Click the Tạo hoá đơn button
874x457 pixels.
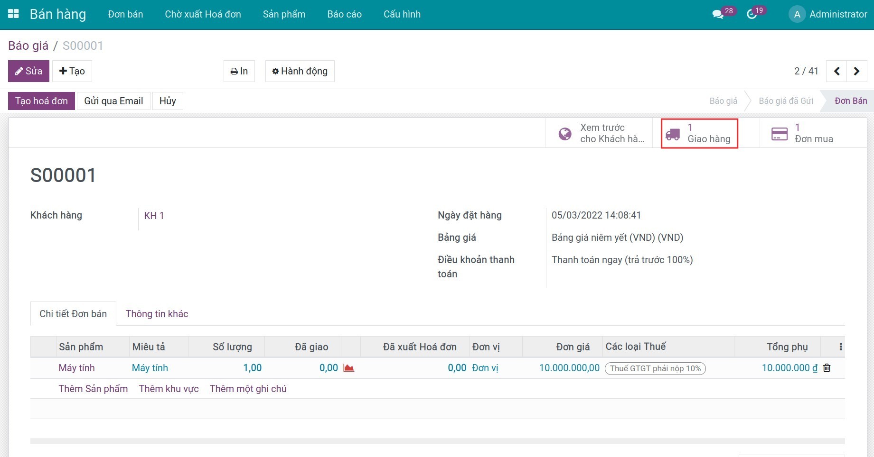41,101
